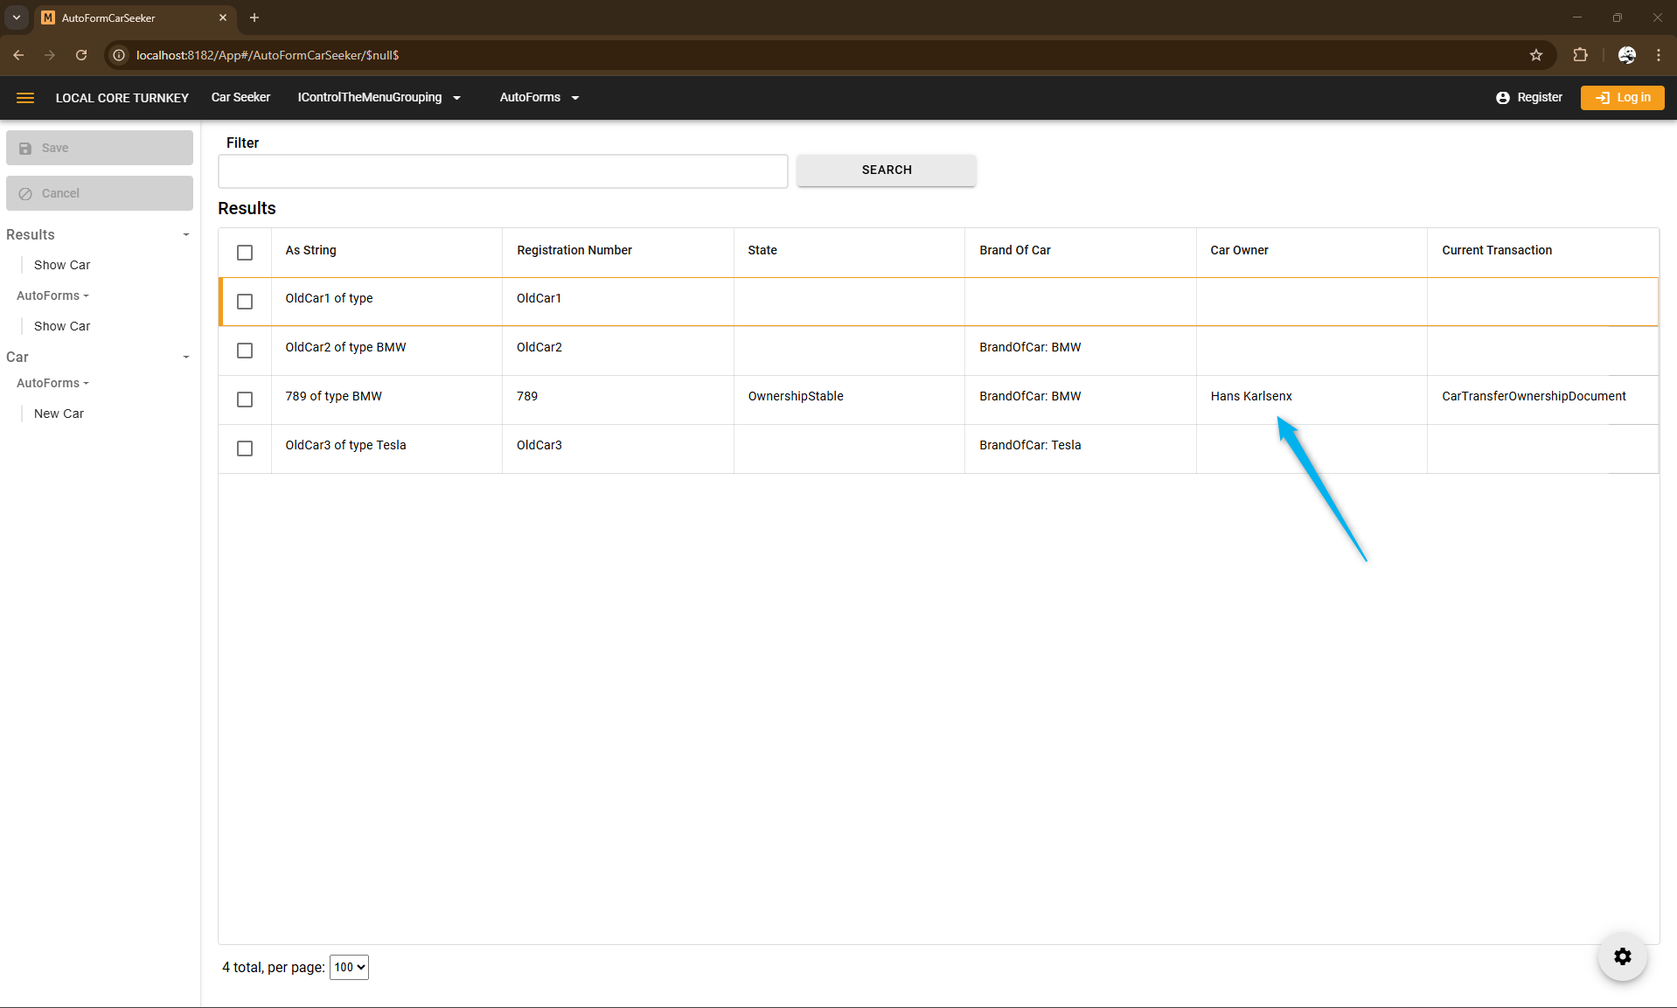Screen dimensions: 1677x1008
Task: Open the browser profile avatar
Action: (x=1626, y=55)
